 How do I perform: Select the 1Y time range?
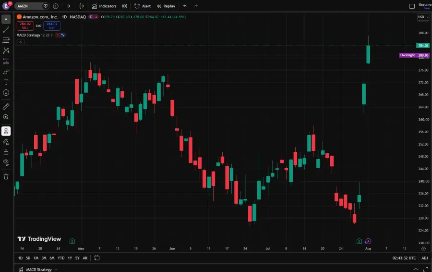point(70,258)
